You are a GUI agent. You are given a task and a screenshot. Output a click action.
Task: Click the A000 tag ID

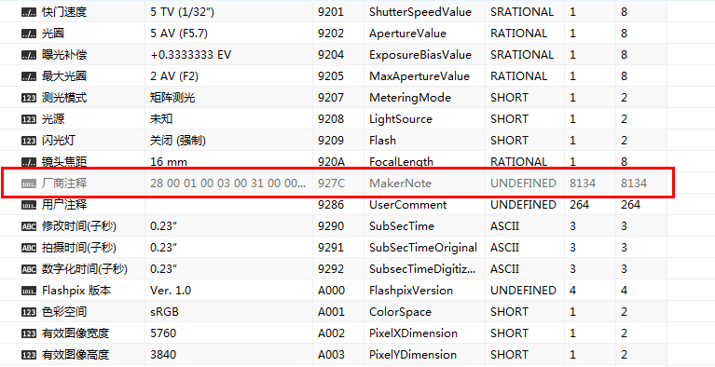point(331,291)
